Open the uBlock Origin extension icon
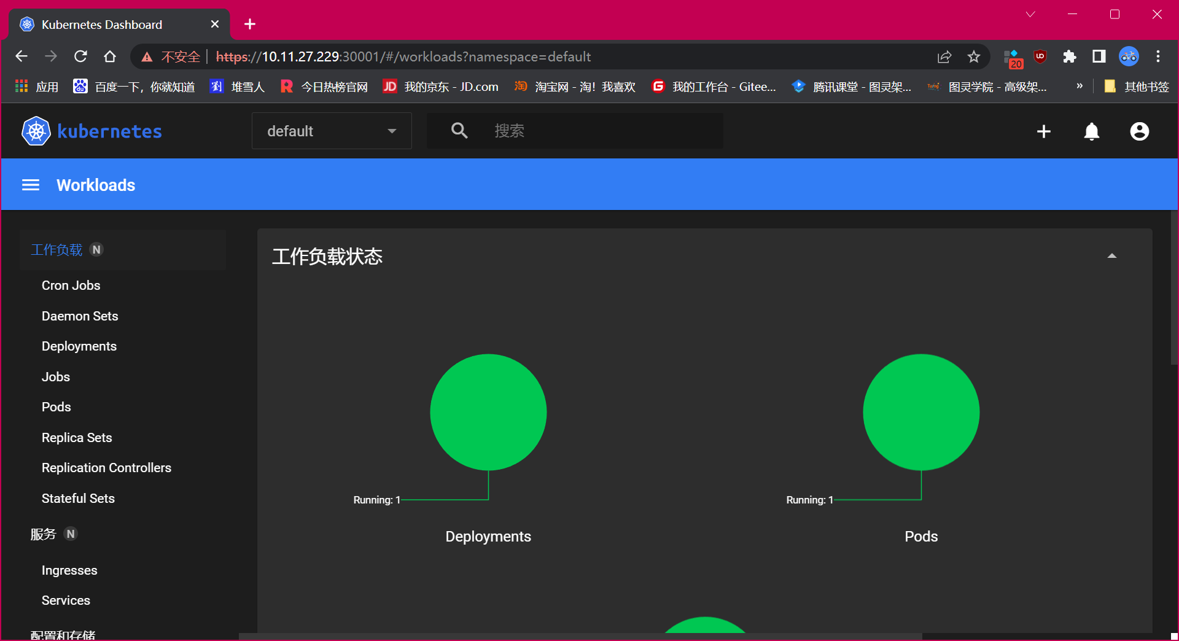Screen dimensions: 1179x641 point(1040,56)
